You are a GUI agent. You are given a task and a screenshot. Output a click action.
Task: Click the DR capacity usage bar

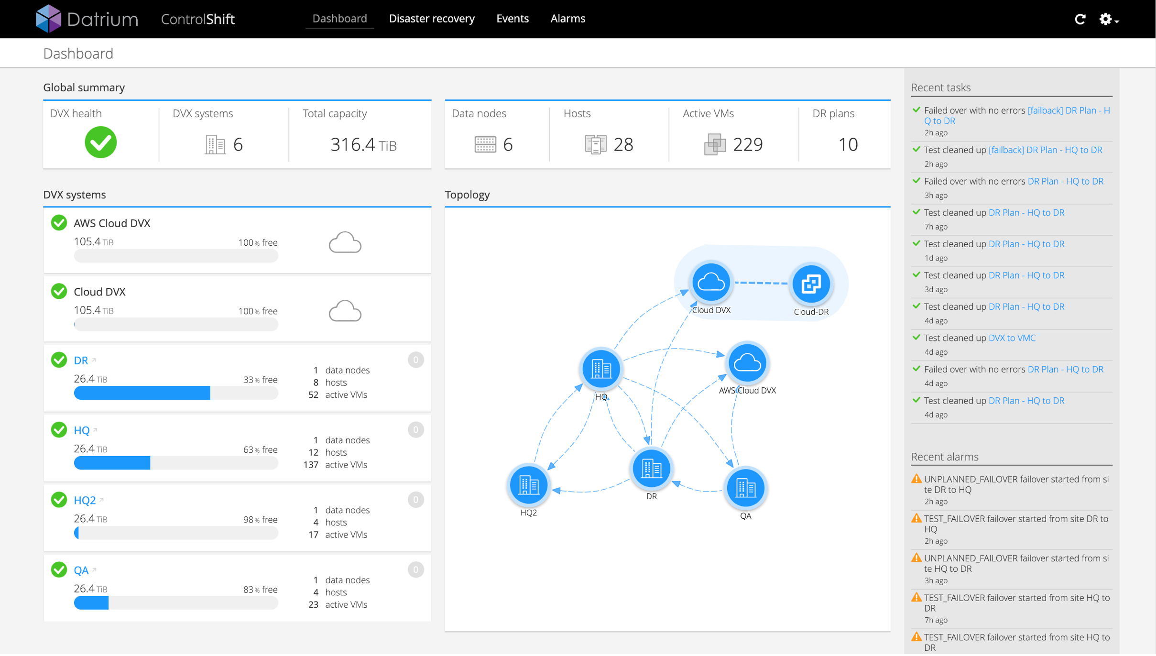click(x=176, y=393)
